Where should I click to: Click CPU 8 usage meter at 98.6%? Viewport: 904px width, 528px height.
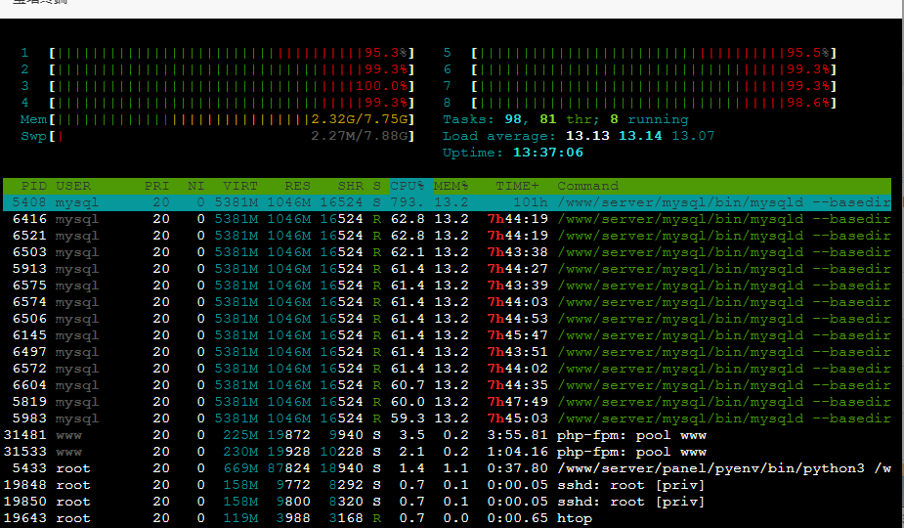(x=655, y=103)
